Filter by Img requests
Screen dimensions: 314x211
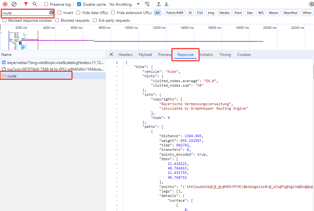point(211,13)
